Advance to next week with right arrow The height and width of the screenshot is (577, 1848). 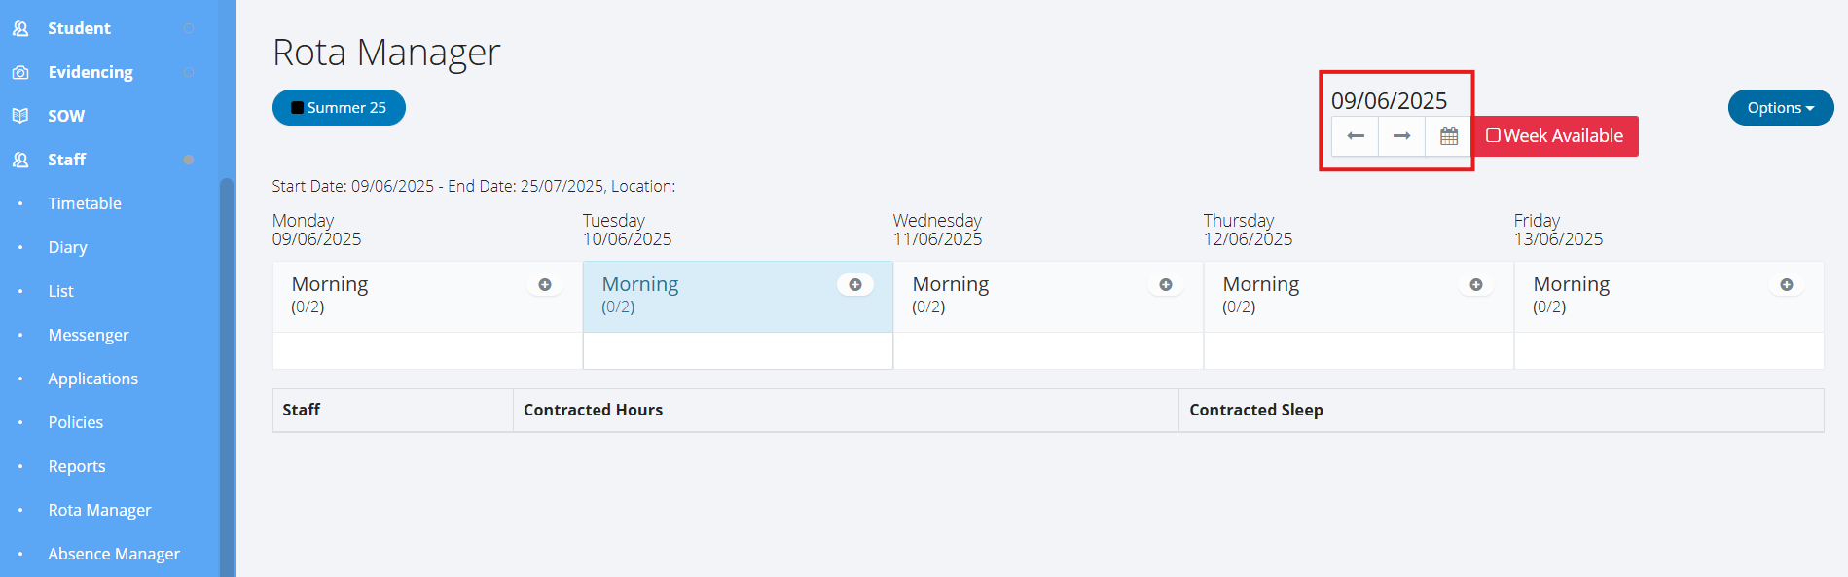[1401, 136]
